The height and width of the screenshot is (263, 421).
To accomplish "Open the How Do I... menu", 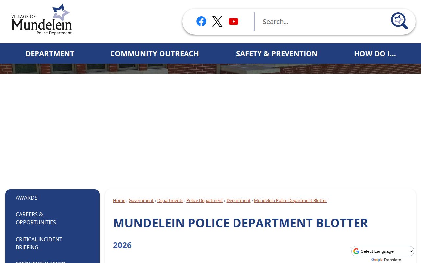I will [x=375, y=54].
